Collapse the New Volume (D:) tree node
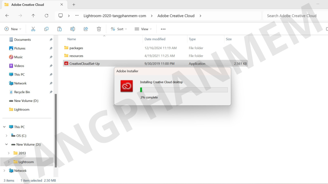This screenshot has width=328, height=184. (x=6, y=144)
